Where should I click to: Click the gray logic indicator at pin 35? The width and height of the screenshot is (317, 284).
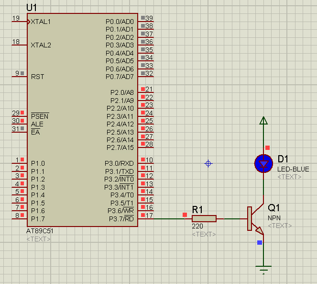[x=143, y=49]
